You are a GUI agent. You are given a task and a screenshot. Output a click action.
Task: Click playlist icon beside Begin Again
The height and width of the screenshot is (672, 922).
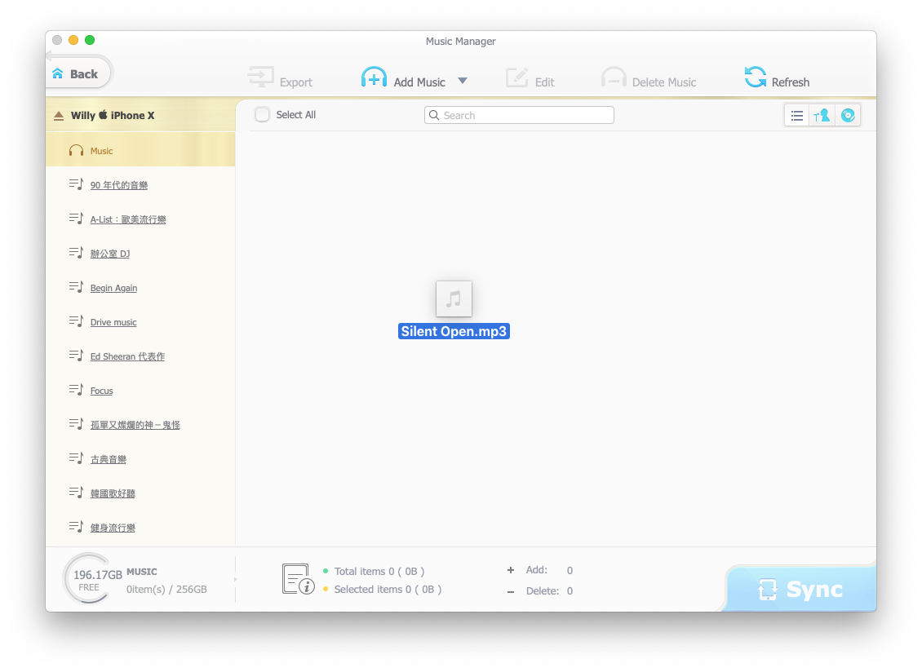pyautogui.click(x=76, y=287)
